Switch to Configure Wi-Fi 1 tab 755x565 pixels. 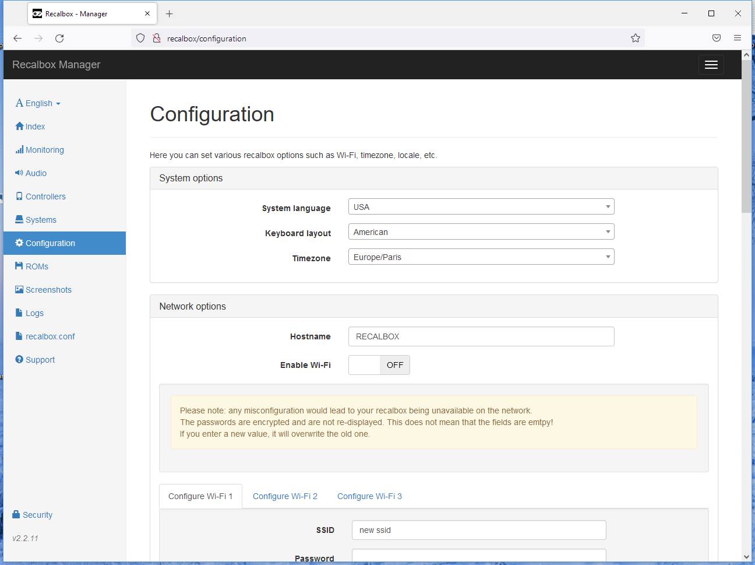pyautogui.click(x=200, y=496)
